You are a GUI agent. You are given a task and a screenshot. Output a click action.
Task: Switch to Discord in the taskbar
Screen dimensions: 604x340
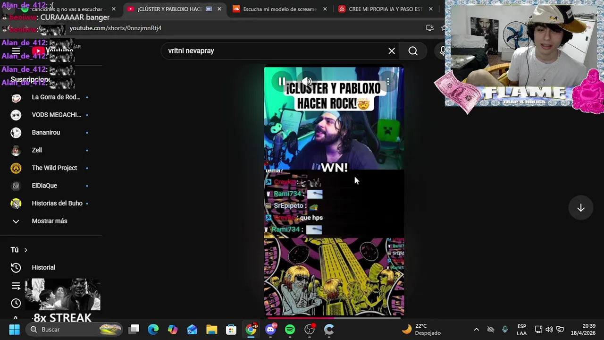[270, 330]
